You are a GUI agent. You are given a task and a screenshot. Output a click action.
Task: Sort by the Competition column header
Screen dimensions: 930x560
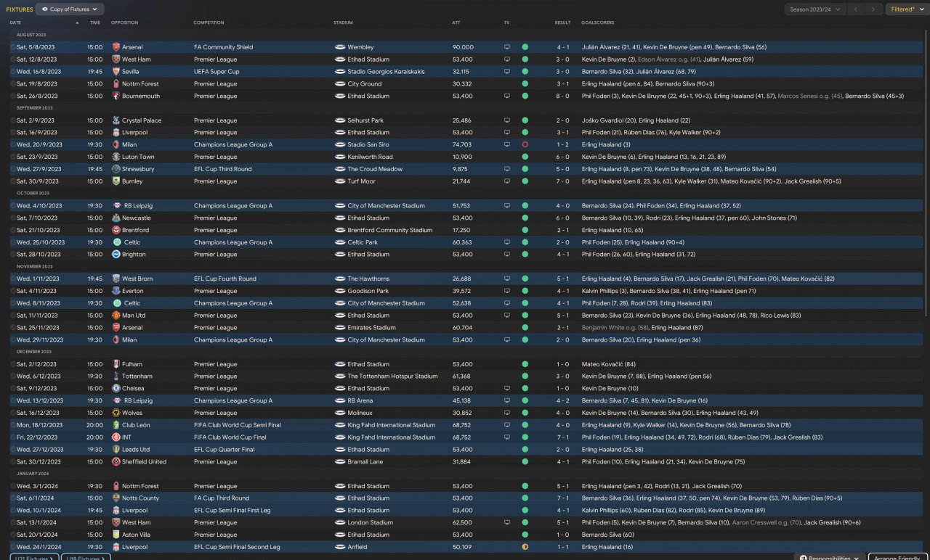tap(209, 23)
